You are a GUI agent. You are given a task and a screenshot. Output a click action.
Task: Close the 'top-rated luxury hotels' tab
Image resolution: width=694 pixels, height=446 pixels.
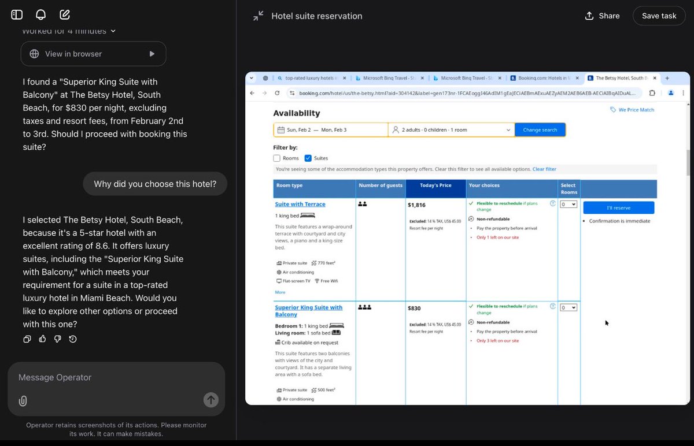pyautogui.click(x=345, y=78)
